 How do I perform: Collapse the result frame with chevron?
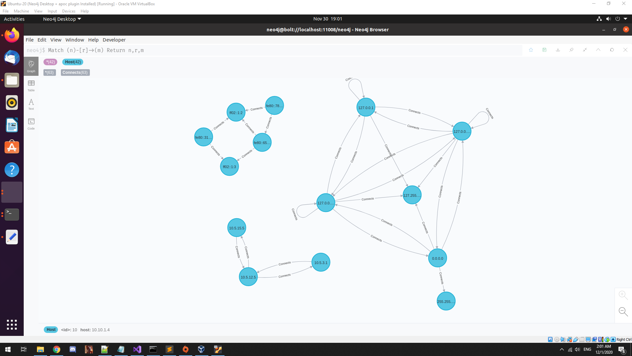pyautogui.click(x=598, y=50)
